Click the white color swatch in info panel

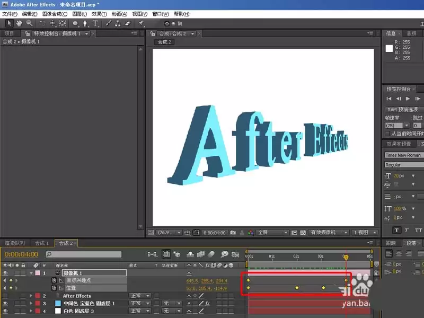click(389, 48)
